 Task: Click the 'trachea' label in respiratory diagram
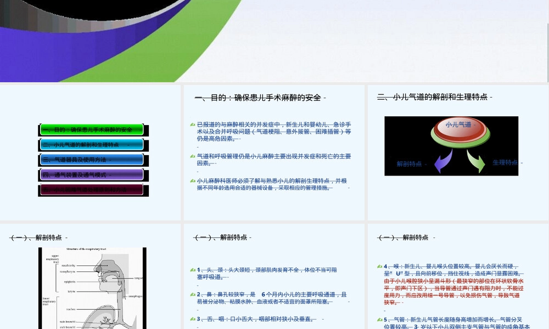[x=71, y=309]
